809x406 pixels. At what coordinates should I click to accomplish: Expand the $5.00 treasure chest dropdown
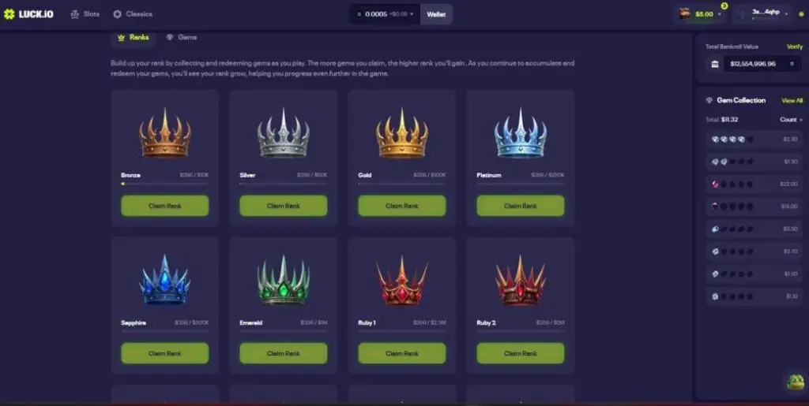coord(720,14)
